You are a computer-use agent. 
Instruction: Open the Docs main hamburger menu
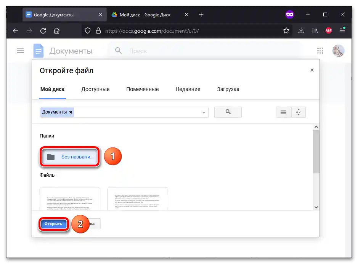(20, 51)
